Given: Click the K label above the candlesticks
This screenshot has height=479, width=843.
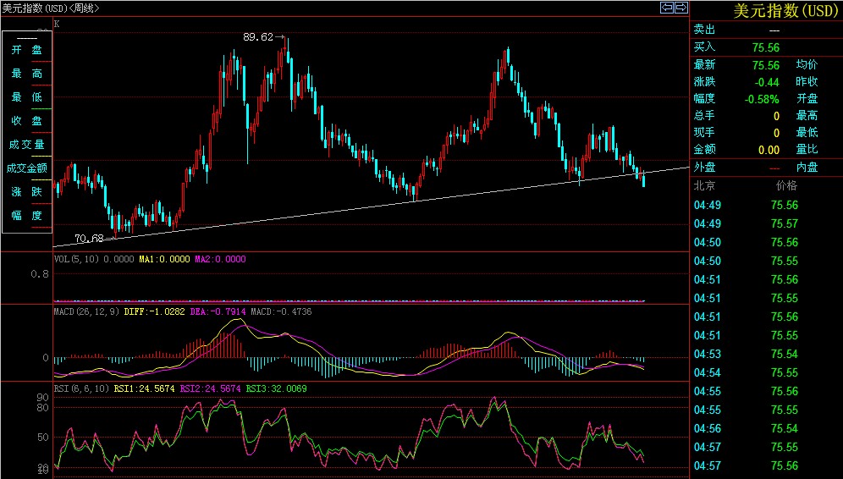Looking at the screenshot, I should 57,25.
